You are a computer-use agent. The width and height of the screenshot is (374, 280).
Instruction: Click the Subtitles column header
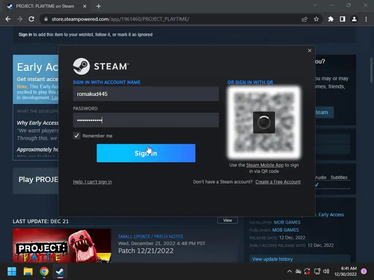(339, 178)
